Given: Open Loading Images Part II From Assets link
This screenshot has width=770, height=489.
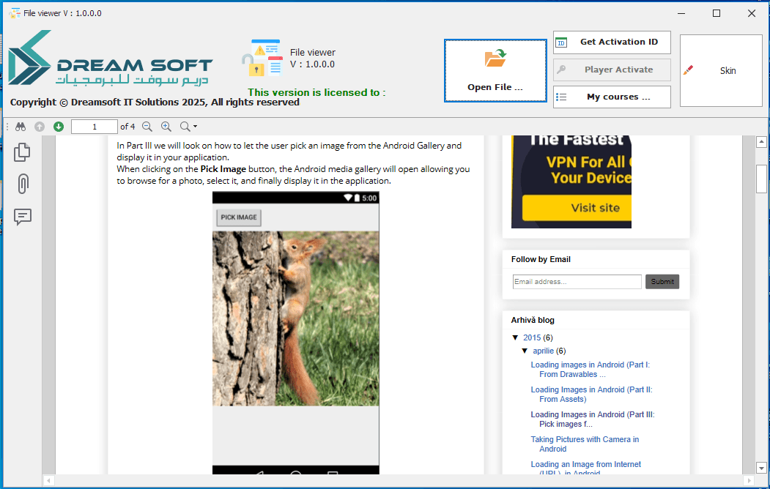Looking at the screenshot, I should point(591,395).
